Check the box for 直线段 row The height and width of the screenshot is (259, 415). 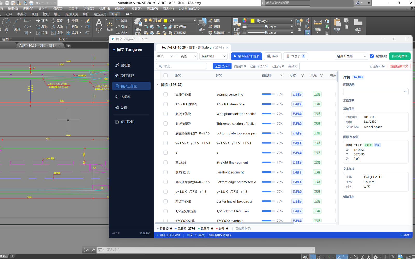point(165,162)
